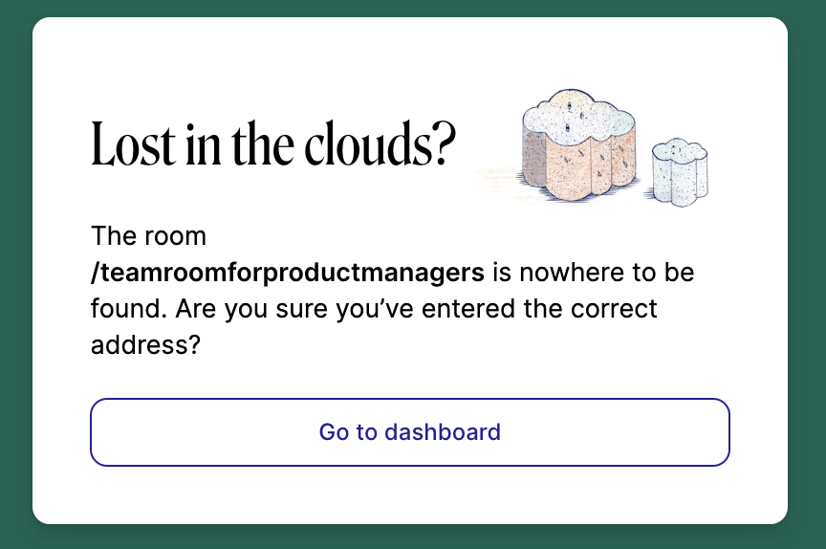Click the words "The room"
This screenshot has width=826, height=549.
pos(148,235)
